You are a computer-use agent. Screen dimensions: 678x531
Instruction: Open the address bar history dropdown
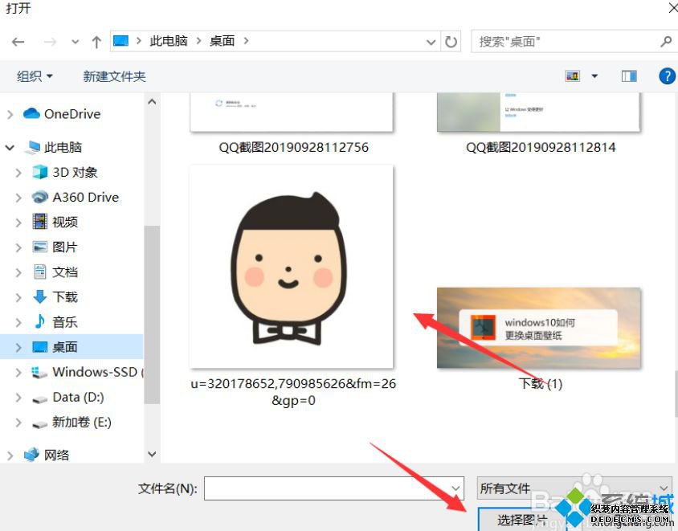tap(431, 42)
